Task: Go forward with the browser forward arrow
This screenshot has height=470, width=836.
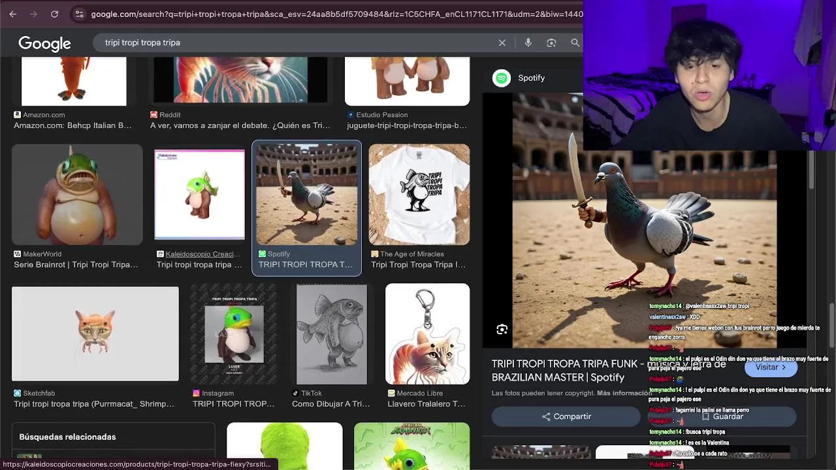Action: pyautogui.click(x=34, y=14)
